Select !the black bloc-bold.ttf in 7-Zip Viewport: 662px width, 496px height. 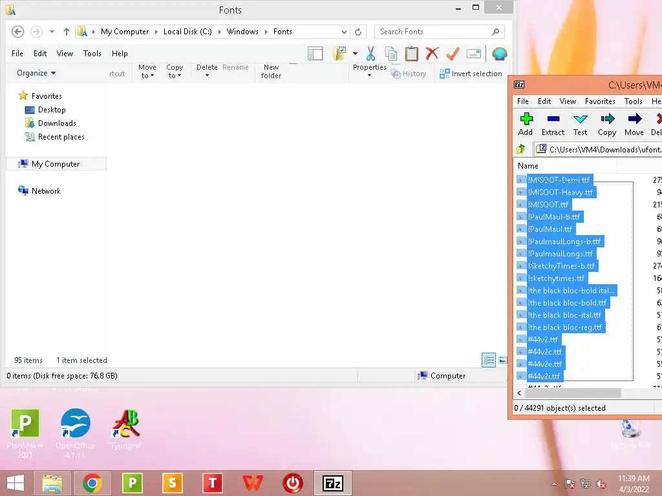coord(567,303)
